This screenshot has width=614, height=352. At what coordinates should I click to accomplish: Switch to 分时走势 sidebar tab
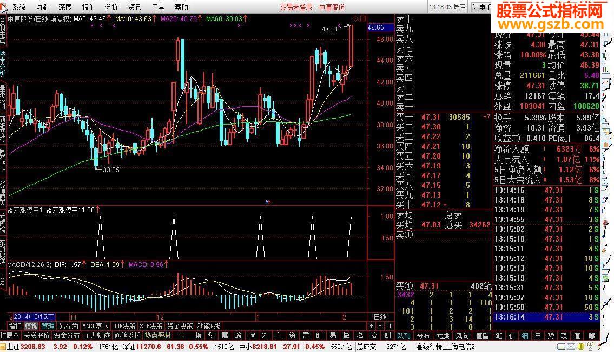[x=3, y=31]
